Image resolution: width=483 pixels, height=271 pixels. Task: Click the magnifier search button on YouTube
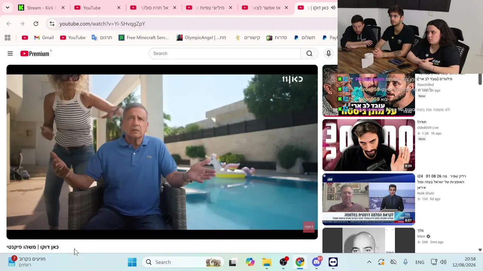point(309,53)
